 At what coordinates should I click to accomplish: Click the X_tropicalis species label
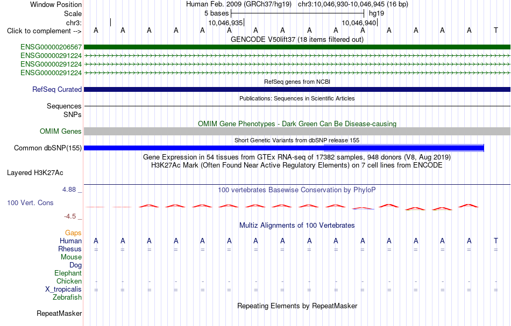click(63, 289)
